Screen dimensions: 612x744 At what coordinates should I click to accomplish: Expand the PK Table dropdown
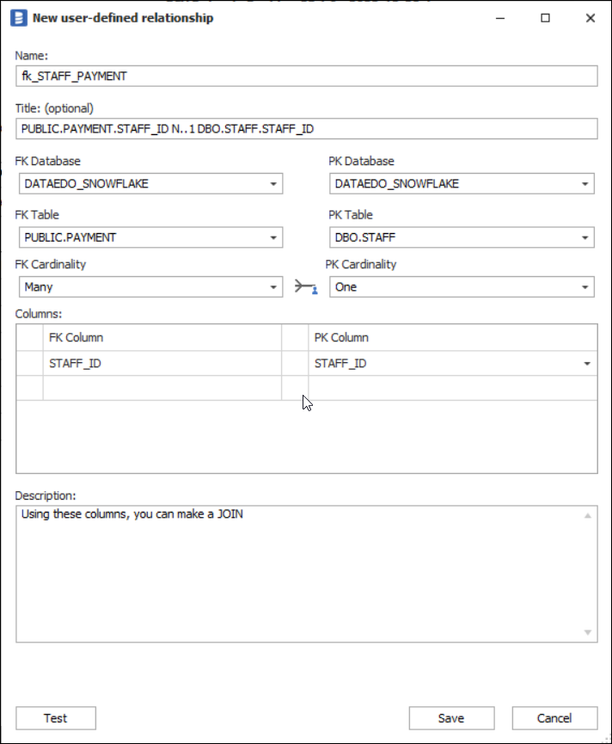[x=584, y=237]
